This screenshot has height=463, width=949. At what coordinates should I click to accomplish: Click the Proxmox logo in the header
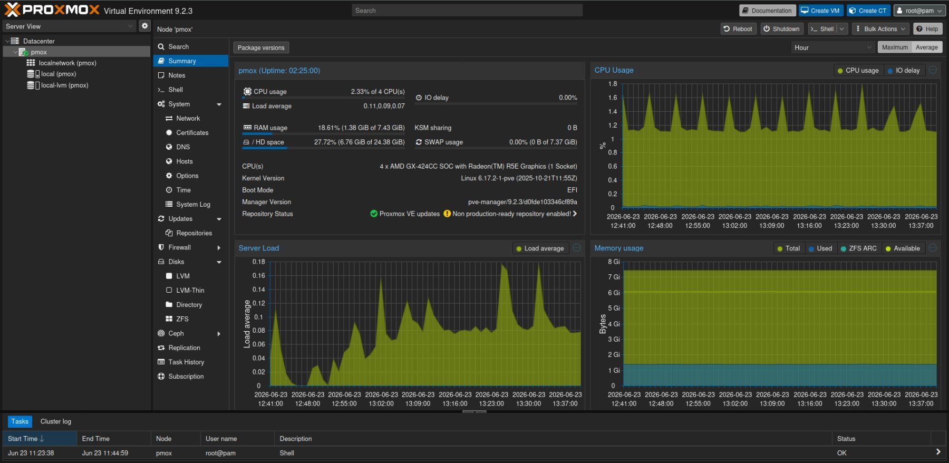(x=52, y=10)
